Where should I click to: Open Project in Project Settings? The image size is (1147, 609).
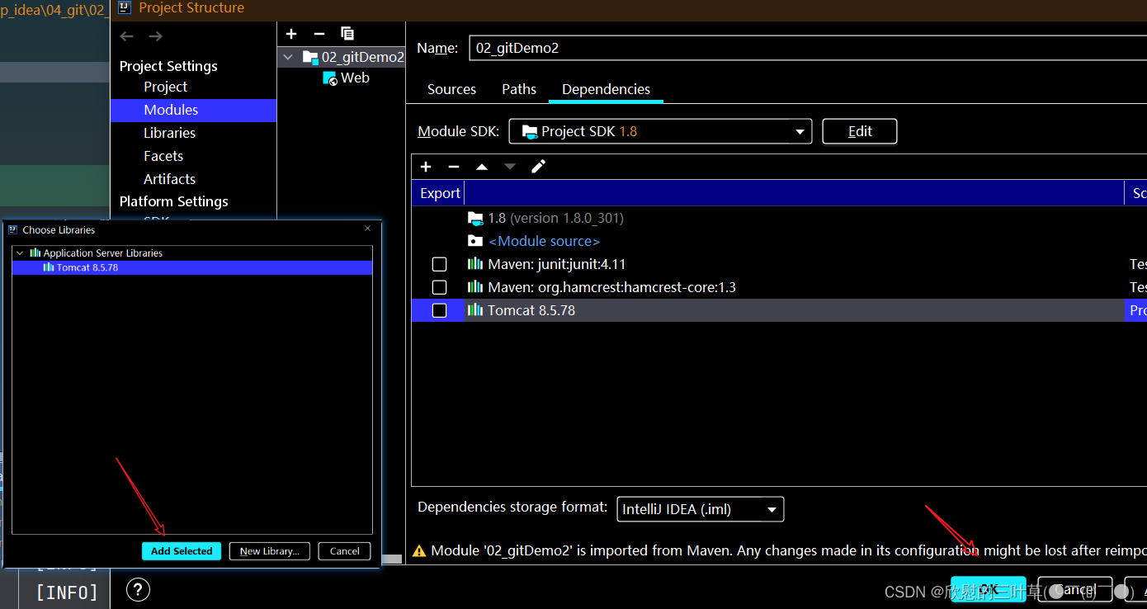[x=165, y=87]
